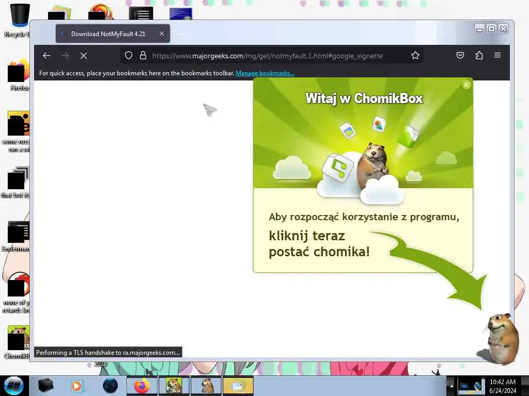Open the network tray icon
This screenshot has height=396, width=529.
tap(464, 386)
